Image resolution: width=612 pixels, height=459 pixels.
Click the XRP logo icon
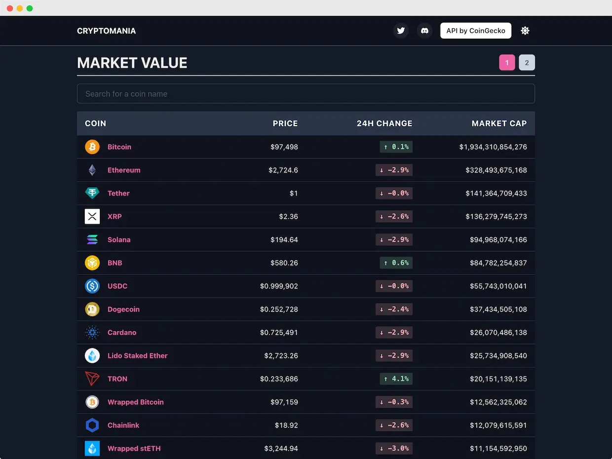[92, 217]
